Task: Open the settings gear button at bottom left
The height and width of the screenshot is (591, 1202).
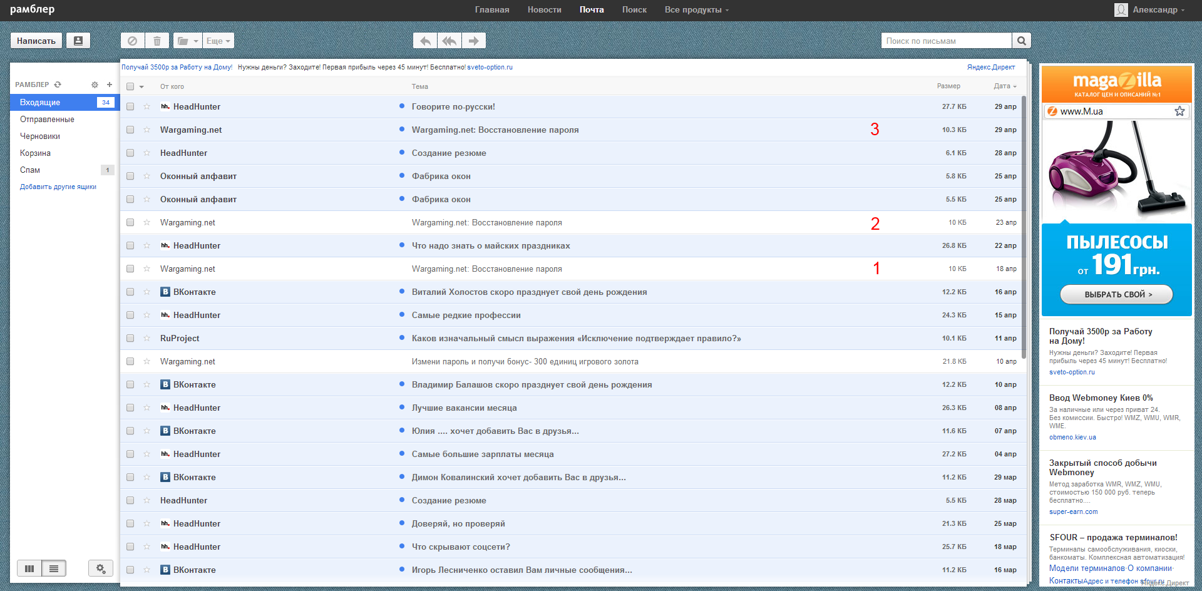Action: coord(101,568)
